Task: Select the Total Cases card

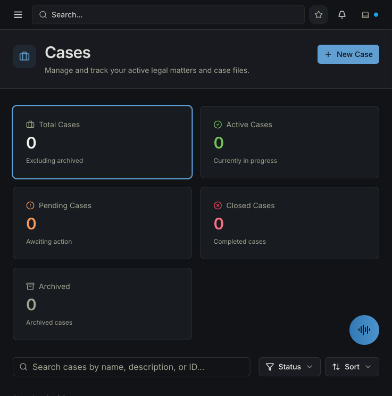Action: (102, 142)
